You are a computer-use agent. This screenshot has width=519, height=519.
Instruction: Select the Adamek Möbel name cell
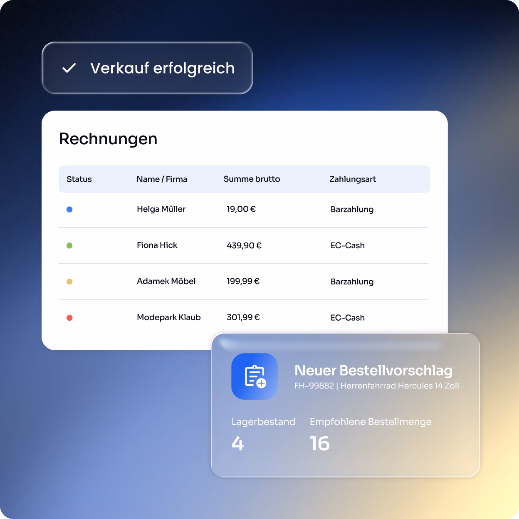tap(166, 282)
